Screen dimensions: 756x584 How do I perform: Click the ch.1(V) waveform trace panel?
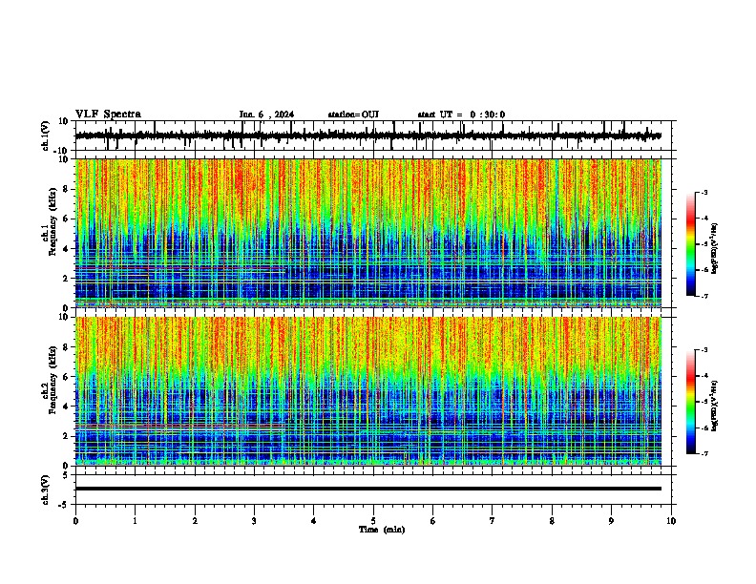[373, 136]
